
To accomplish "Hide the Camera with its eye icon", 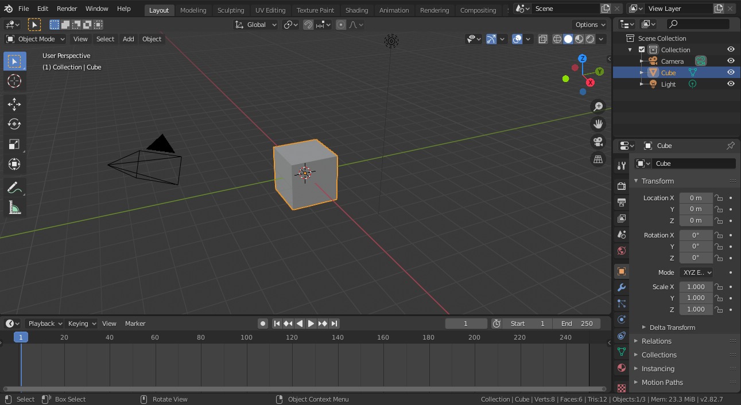I will point(731,61).
